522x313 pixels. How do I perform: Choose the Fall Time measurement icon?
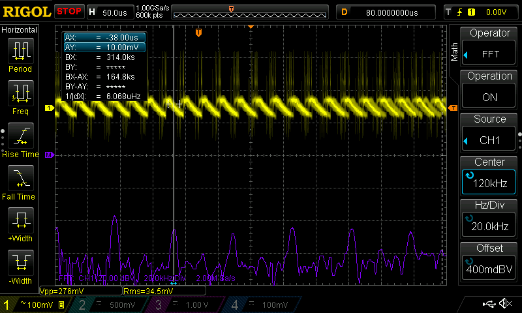pos(20,179)
